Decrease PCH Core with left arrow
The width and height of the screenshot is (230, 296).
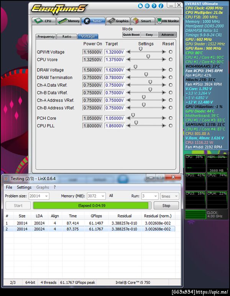coord(128,118)
